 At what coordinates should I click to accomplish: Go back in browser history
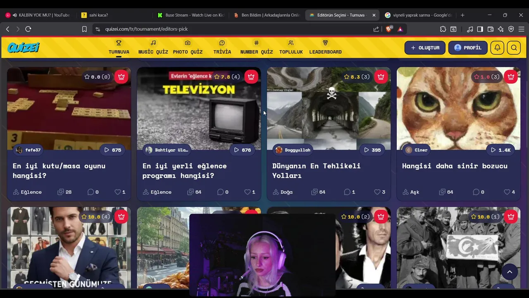7,29
